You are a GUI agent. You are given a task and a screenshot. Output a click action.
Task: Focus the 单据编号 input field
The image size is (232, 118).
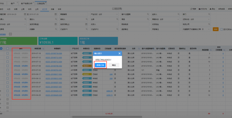tap(73, 14)
